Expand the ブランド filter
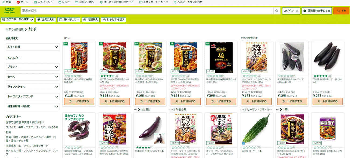The image size is (350, 158). [33, 67]
